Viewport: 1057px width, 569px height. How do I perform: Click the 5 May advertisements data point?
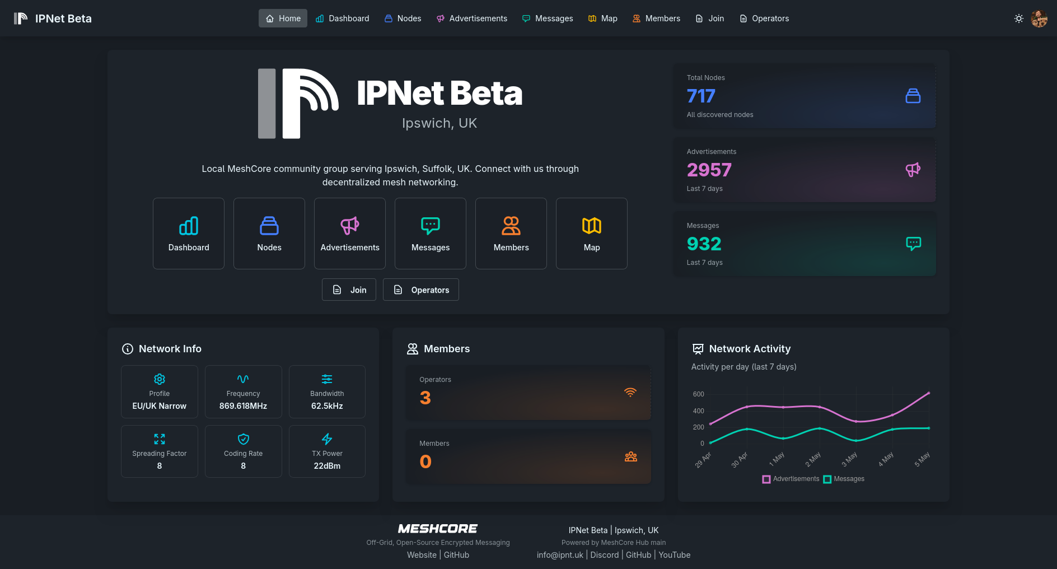click(x=929, y=393)
